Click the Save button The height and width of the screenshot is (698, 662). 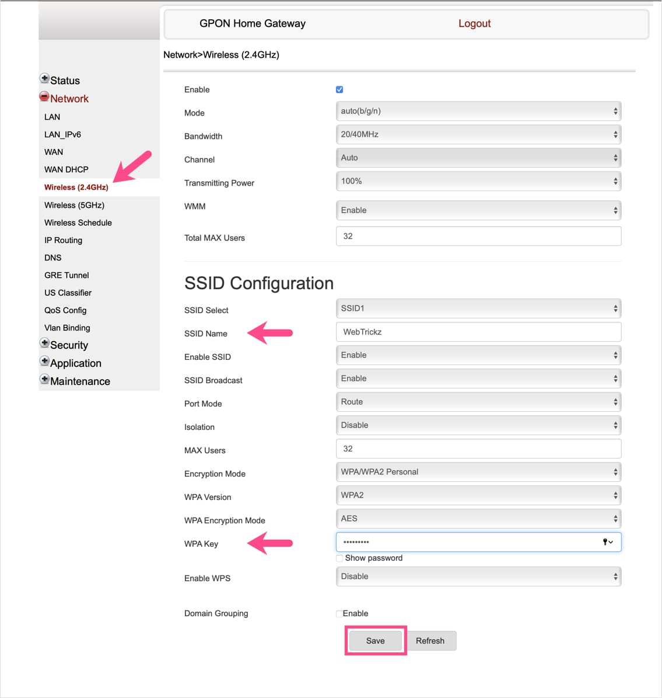[375, 641]
